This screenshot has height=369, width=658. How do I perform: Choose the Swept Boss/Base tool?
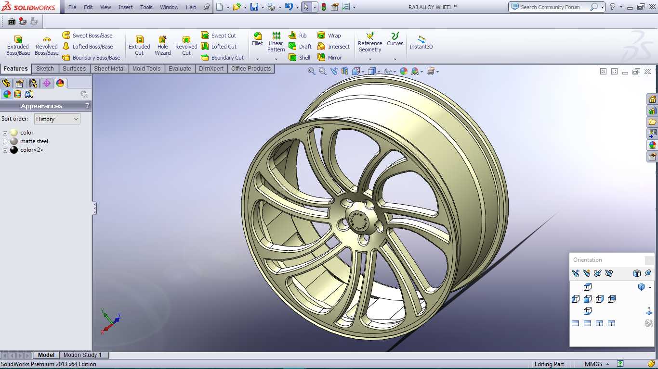pos(87,36)
